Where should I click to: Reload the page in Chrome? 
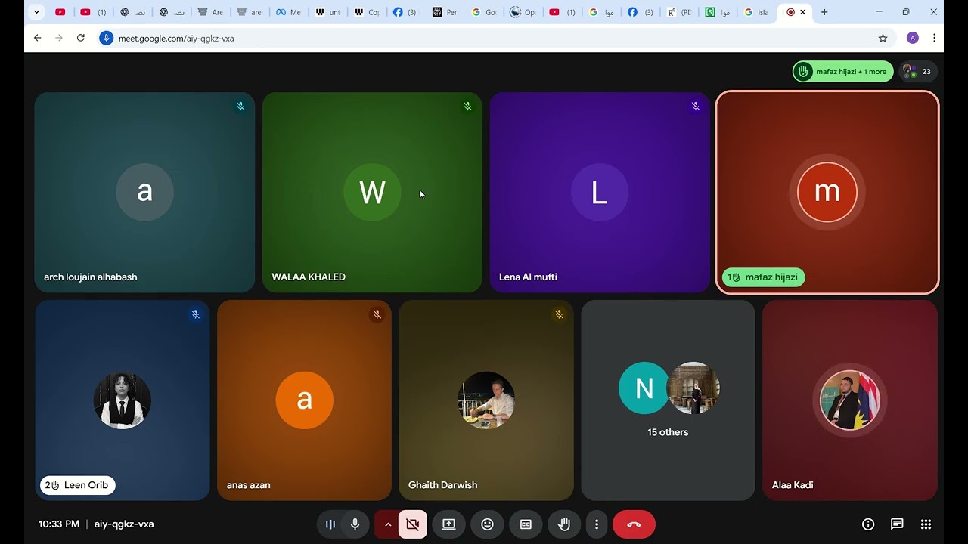point(81,38)
